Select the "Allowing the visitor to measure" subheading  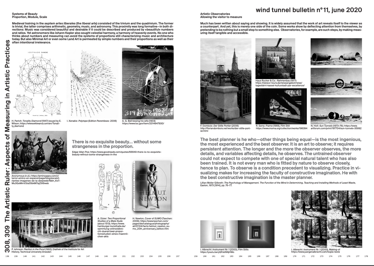221,17
